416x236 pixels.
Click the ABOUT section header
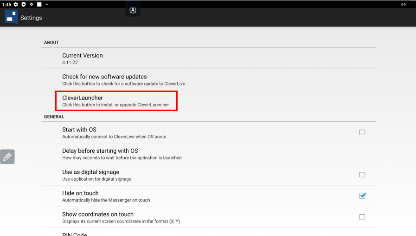51,43
